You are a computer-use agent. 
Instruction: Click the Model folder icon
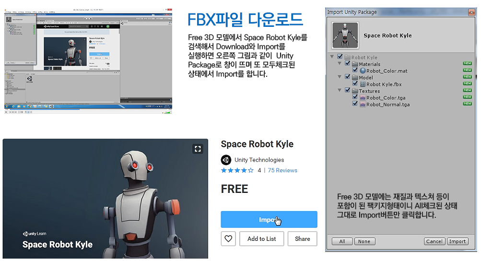coord(355,77)
